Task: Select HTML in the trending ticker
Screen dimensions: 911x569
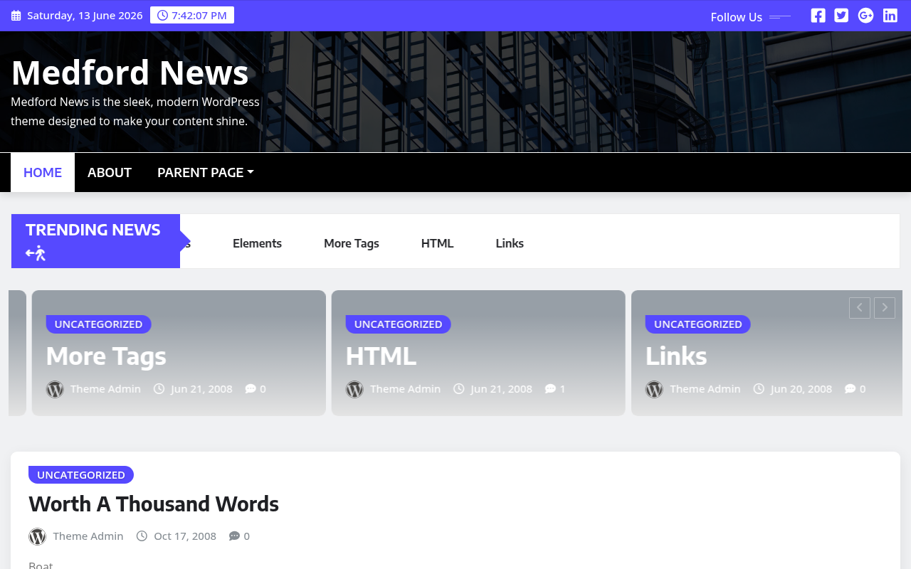Action: 437,243
